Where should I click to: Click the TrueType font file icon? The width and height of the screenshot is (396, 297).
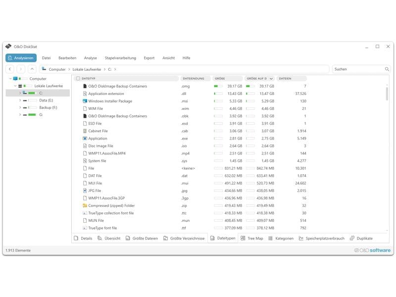[85, 228]
